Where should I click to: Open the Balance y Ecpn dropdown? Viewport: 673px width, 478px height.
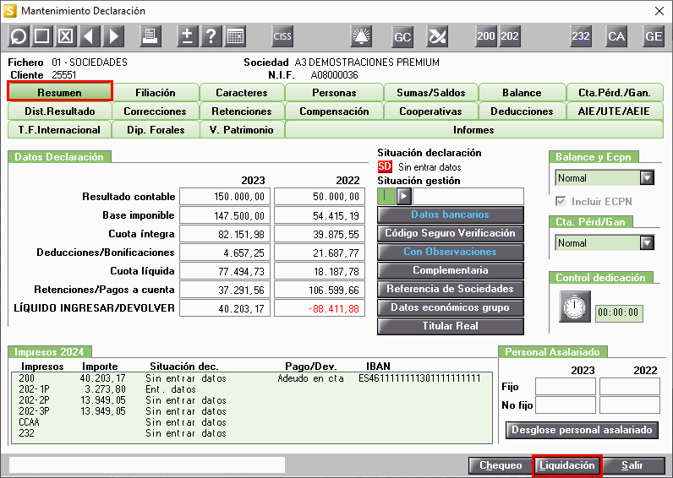tap(647, 177)
